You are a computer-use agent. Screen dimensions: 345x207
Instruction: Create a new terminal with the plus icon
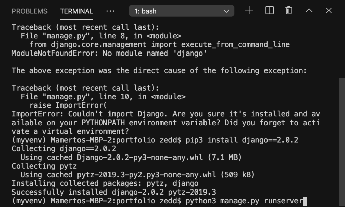point(249,10)
